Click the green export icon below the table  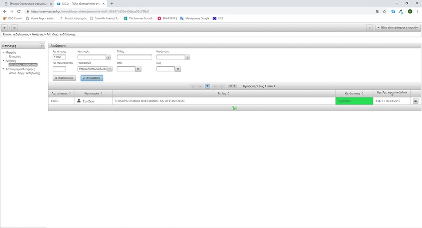(x=234, y=108)
